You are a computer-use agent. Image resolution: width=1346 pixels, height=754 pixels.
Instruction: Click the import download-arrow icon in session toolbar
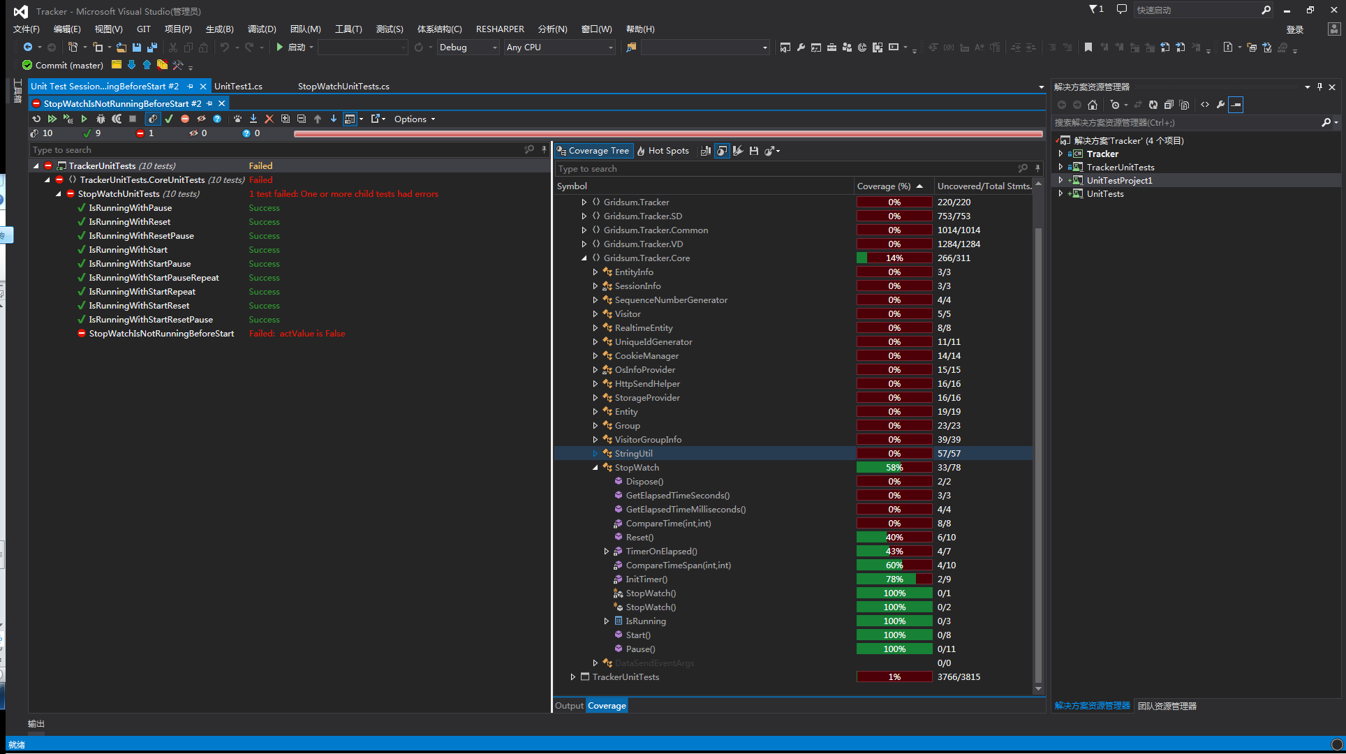pos(253,119)
